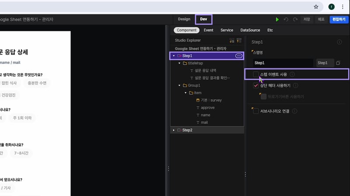Click the 충분한 수면 chip in the preview

coord(37,83)
